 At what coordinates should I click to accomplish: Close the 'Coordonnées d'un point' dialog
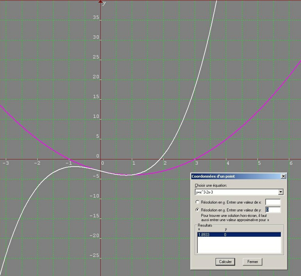[x=283, y=176]
